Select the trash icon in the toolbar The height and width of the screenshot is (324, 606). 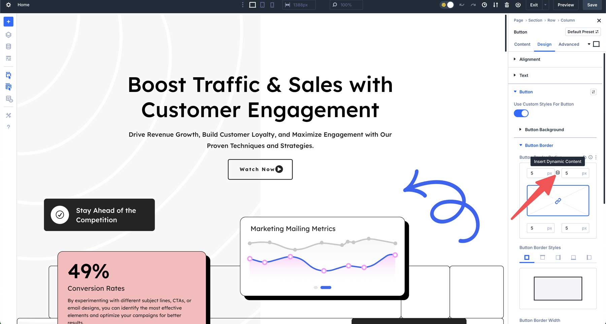pos(507,5)
